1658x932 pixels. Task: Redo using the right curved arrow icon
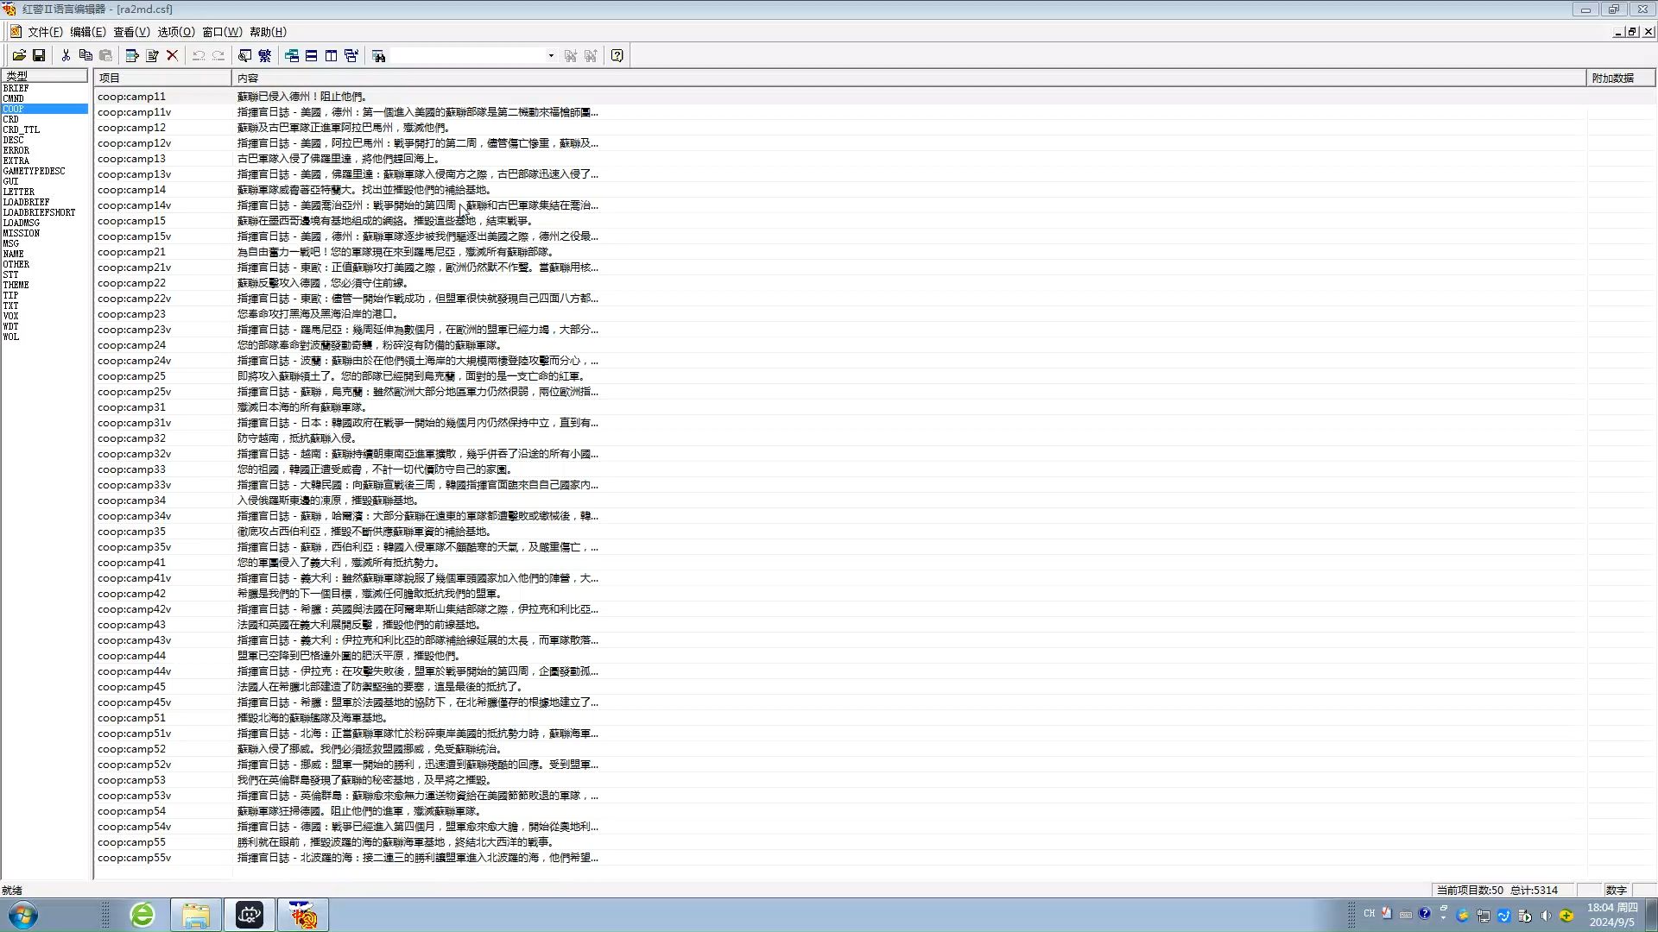218,55
